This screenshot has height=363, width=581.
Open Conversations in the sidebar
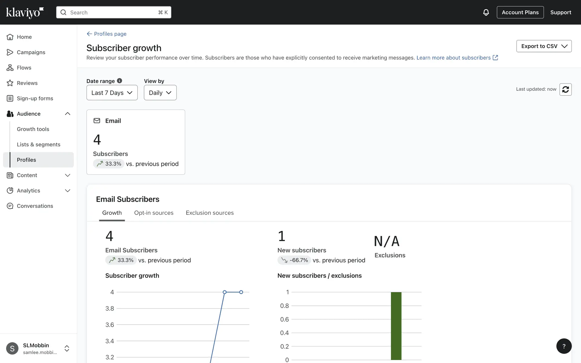tap(35, 206)
